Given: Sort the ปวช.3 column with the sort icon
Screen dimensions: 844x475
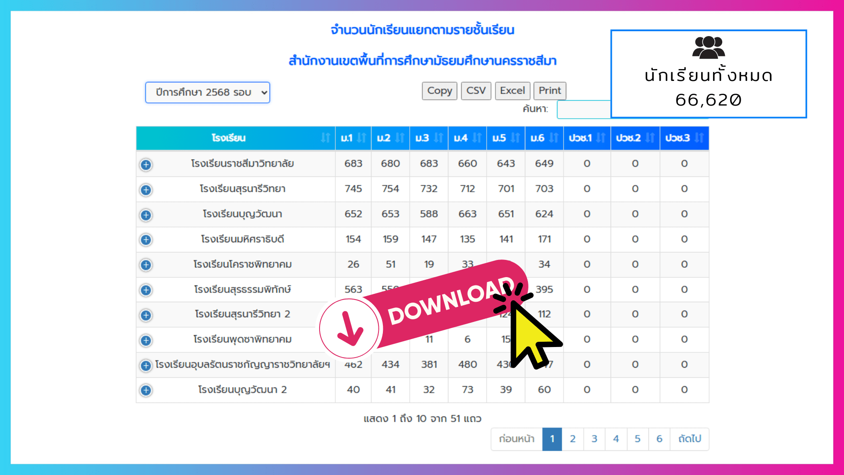Looking at the screenshot, I should point(699,138).
